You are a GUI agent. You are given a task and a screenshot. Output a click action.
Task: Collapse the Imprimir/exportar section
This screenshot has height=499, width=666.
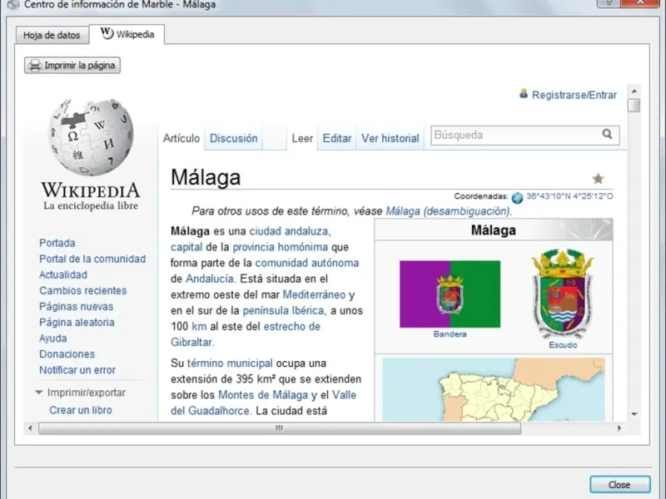pyautogui.click(x=38, y=393)
